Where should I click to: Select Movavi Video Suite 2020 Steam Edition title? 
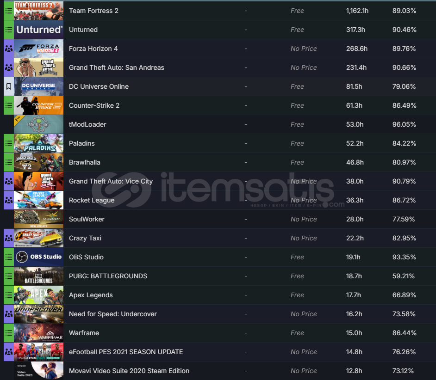[129, 371]
